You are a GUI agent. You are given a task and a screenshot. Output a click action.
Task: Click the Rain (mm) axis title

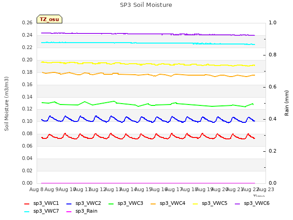point(287,103)
